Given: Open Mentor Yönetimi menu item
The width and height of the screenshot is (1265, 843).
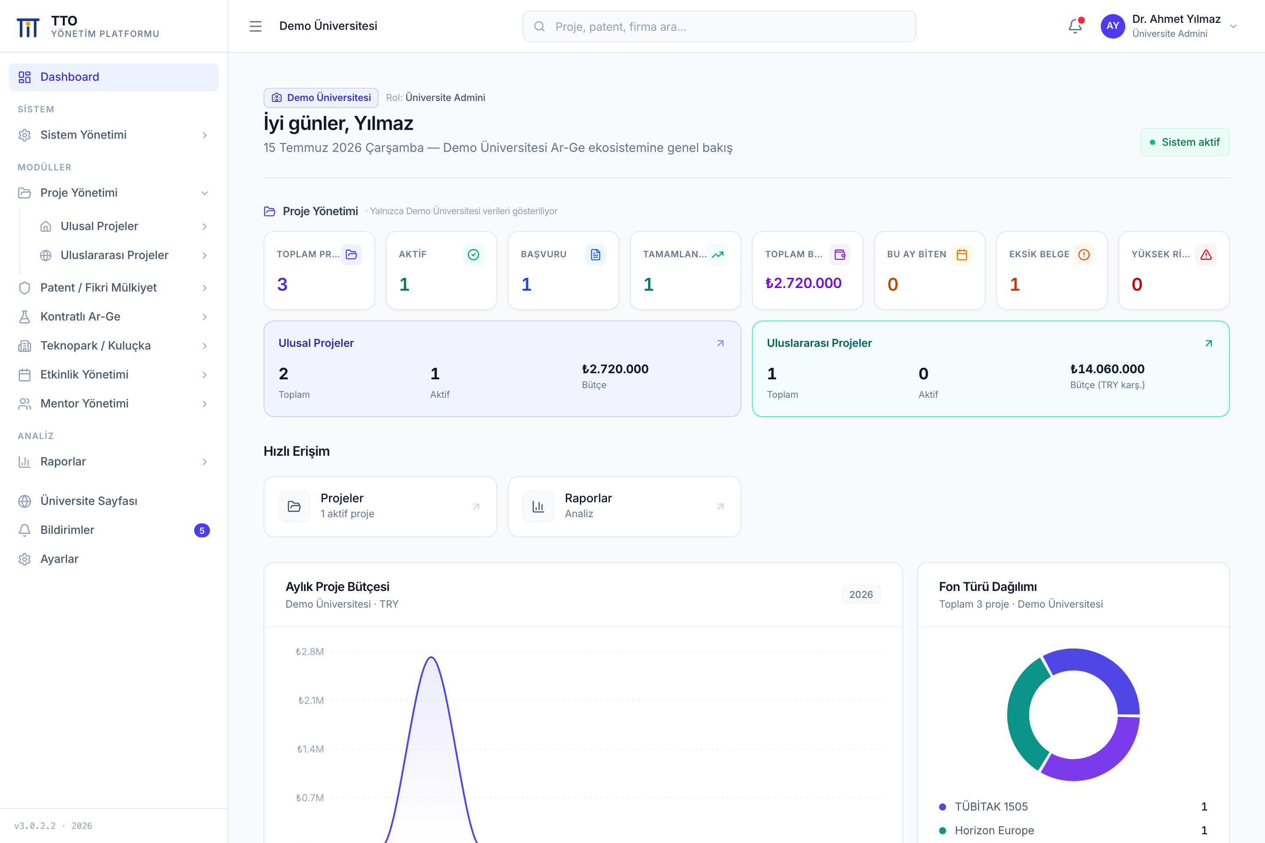Looking at the screenshot, I should [x=113, y=404].
